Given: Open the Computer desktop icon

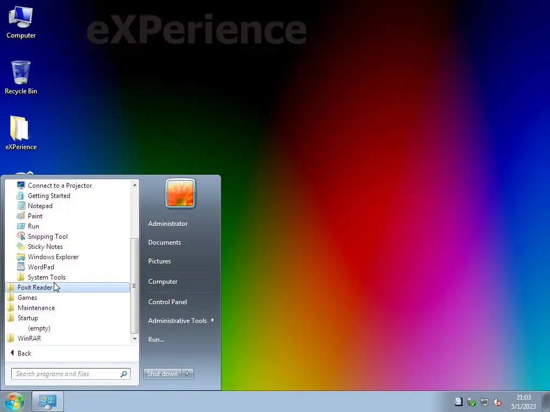Looking at the screenshot, I should coord(21,21).
